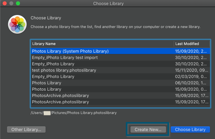Image resolution: width=215 pixels, height=139 pixels.
Task: Select test photos library.photoslibrary row
Action: 120,70
